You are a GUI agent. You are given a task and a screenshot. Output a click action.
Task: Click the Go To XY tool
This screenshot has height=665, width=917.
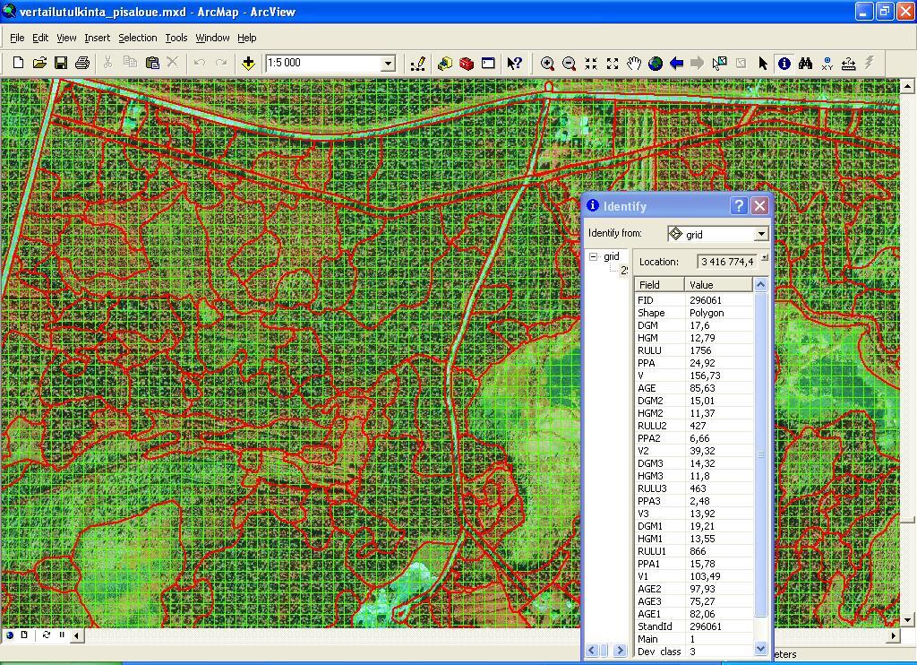pos(827,64)
